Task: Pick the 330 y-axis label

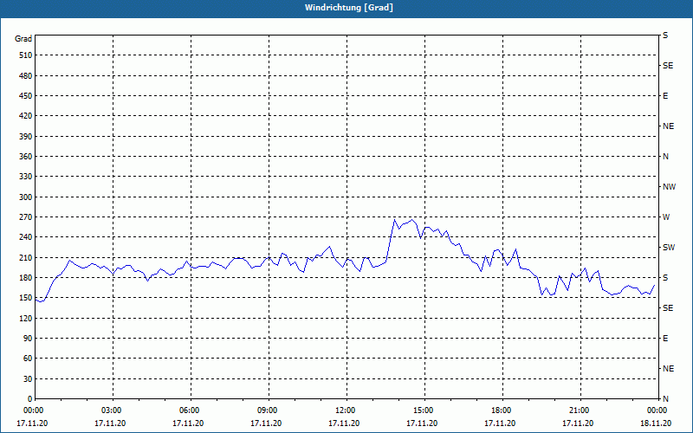Action: click(26, 177)
